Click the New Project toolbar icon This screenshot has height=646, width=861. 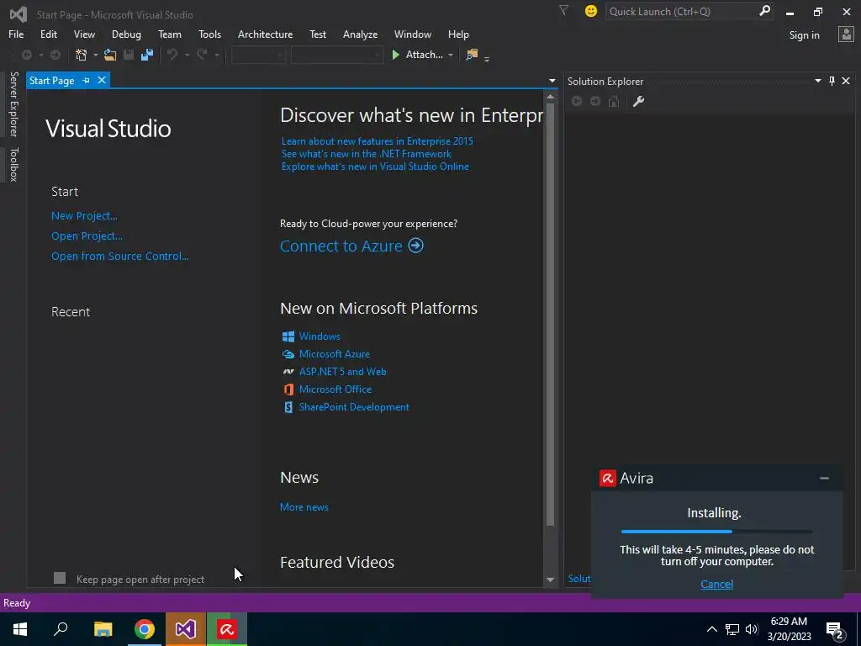coord(82,55)
